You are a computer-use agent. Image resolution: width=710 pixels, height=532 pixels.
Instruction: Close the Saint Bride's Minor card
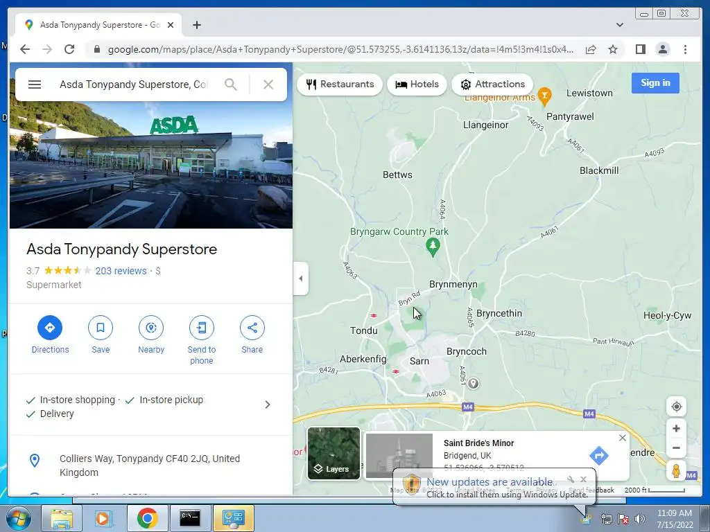pos(623,438)
